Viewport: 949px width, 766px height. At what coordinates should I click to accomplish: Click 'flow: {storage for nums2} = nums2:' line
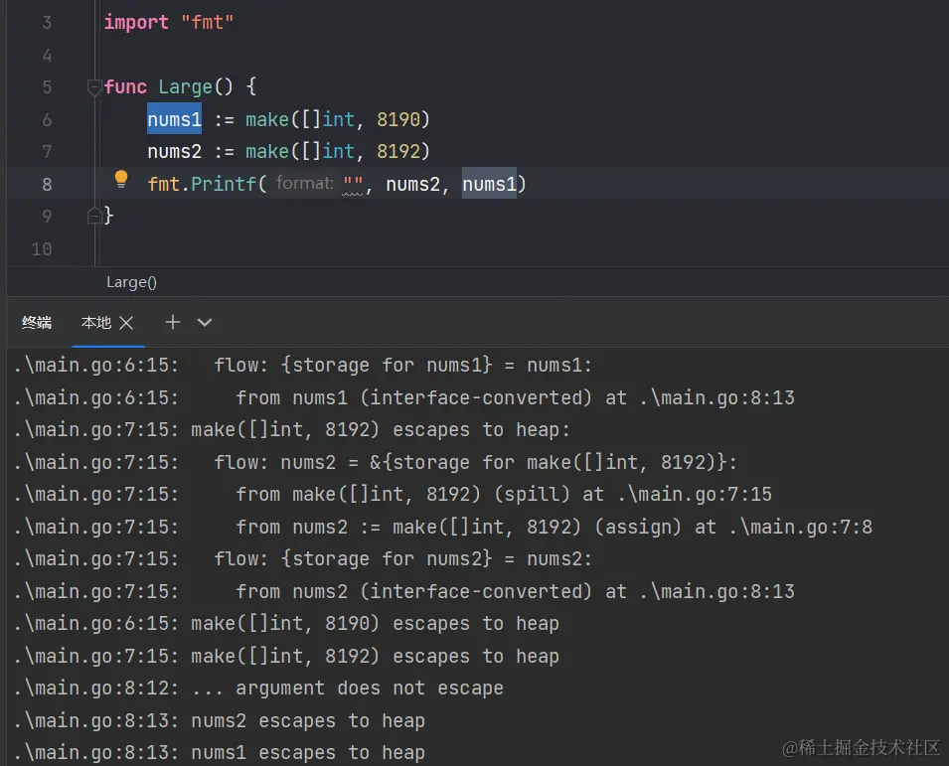click(x=303, y=559)
